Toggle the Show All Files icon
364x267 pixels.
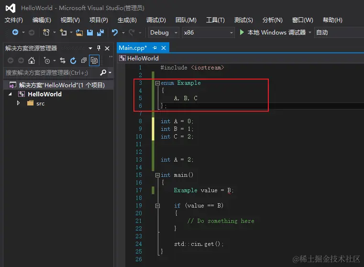(x=94, y=60)
